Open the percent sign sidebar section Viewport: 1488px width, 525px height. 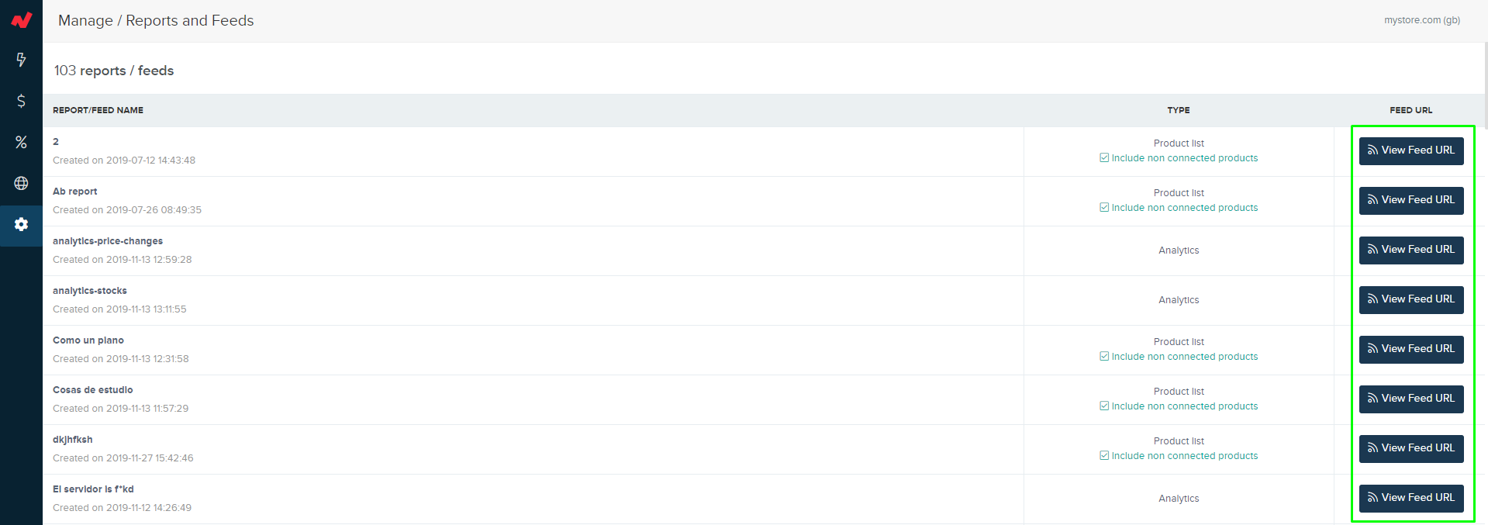point(21,142)
